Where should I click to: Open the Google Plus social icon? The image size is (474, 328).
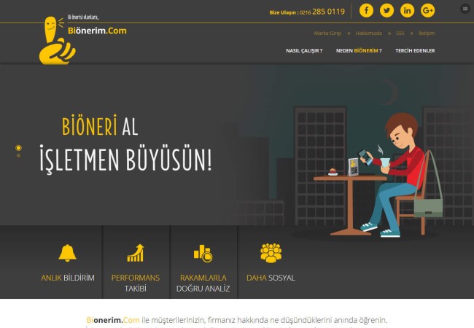427,11
